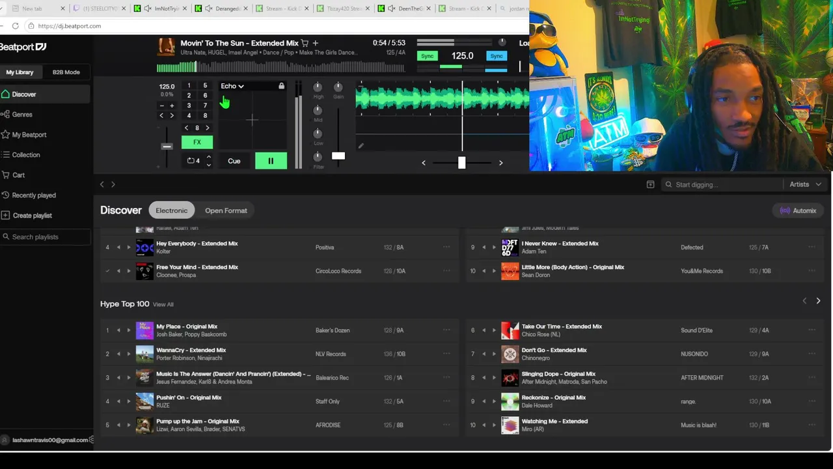The height and width of the screenshot is (469, 833).
Task: Go to previous hot cue page
Action: (187, 128)
